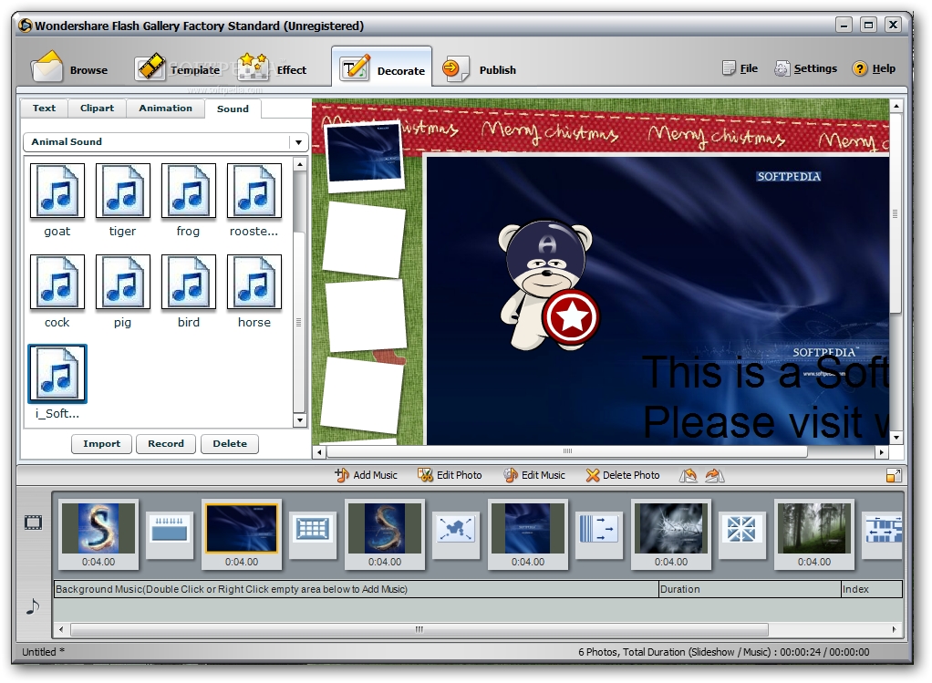Image resolution: width=932 pixels, height=683 pixels.
Task: Click Delete Photo in the toolbar
Action: click(622, 475)
